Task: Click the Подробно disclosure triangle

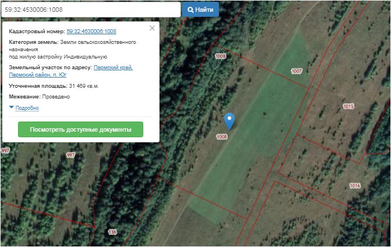Action: pos(11,107)
